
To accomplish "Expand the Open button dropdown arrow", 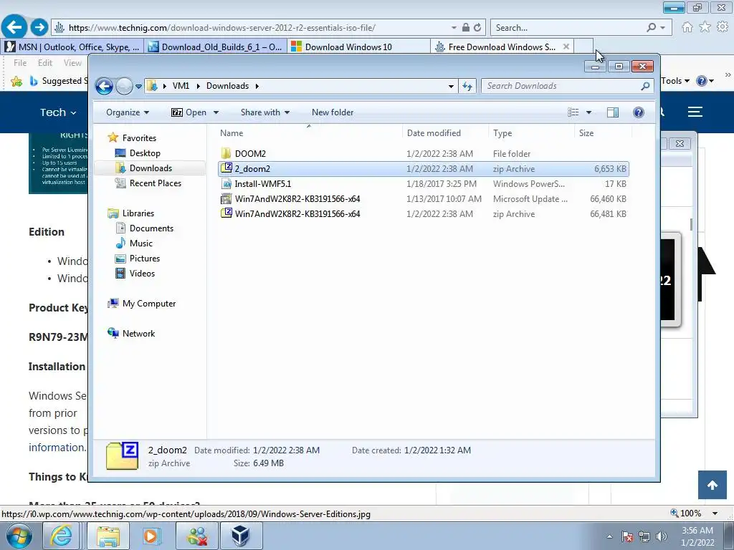I will 216,112.
